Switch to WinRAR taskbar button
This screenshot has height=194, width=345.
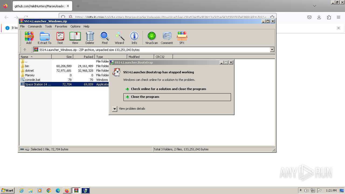click(x=76, y=190)
